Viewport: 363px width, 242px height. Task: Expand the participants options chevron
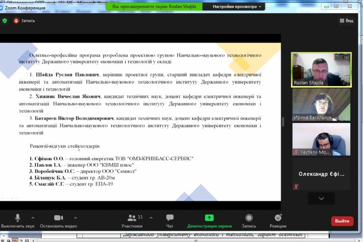point(151,218)
